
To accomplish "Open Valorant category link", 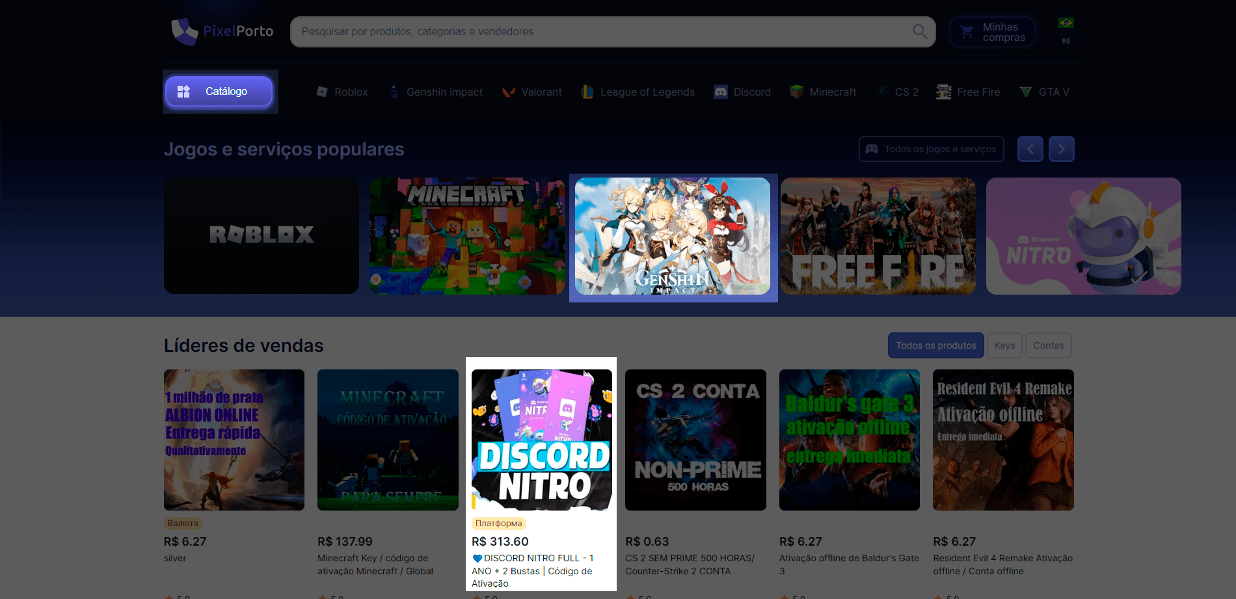I will [531, 92].
